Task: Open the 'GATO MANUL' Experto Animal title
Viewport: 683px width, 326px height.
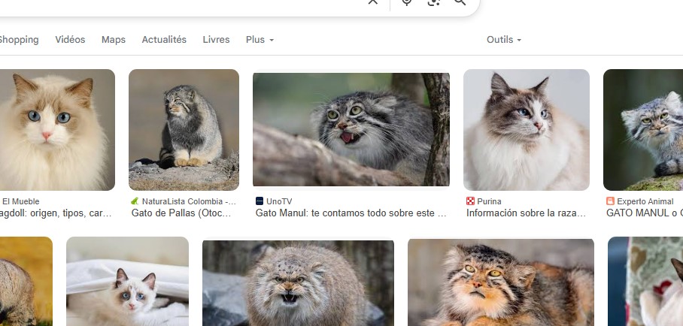Action: tap(644, 213)
